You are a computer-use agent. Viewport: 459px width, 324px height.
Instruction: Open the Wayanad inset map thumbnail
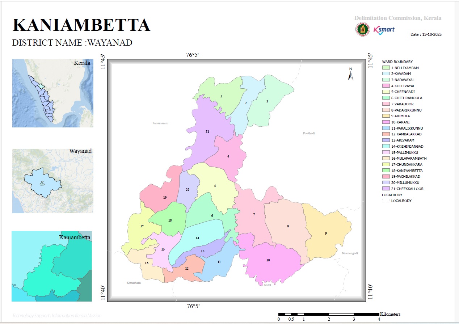(53, 181)
